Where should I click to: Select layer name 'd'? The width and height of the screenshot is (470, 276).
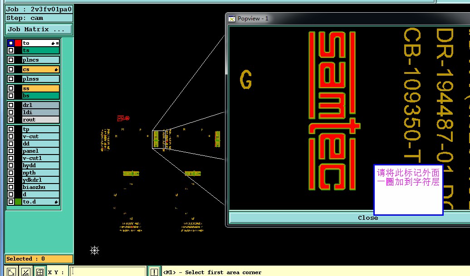tap(40, 194)
